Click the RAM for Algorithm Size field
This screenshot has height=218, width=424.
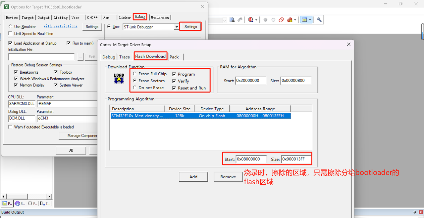point(296,81)
